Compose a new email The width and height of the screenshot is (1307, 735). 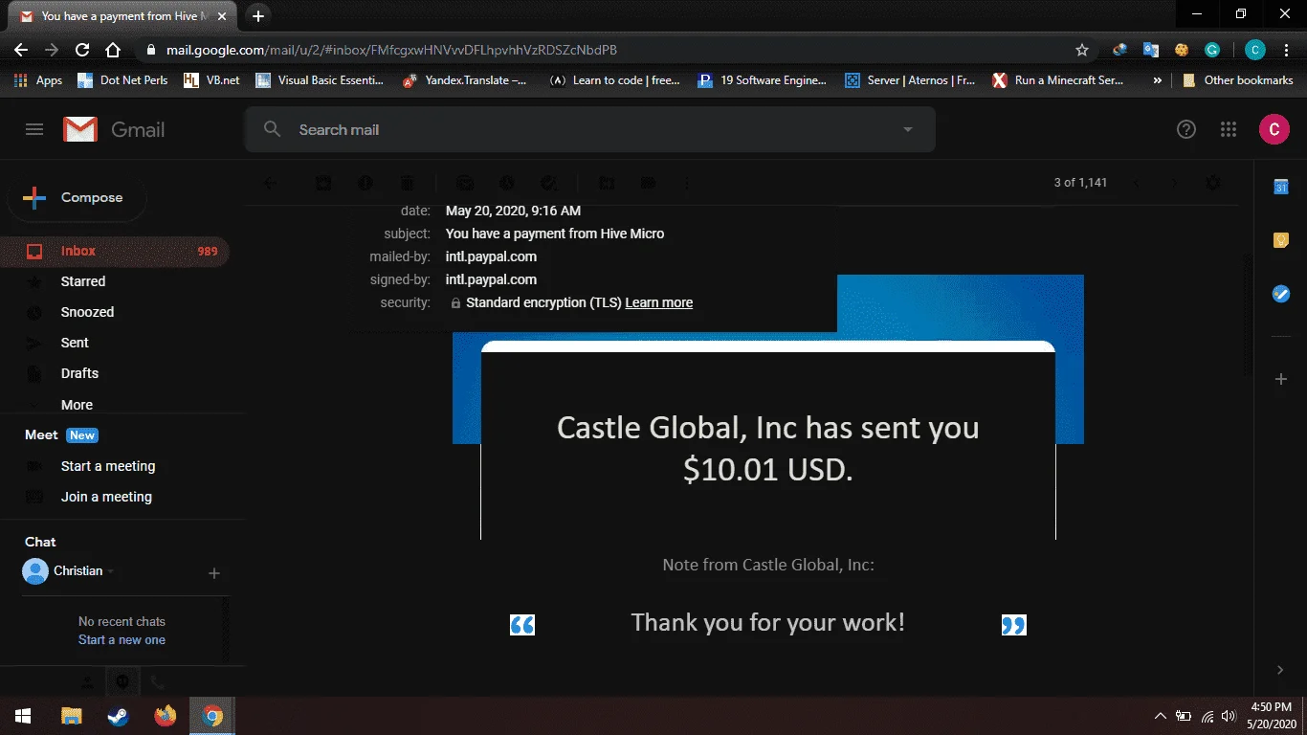(77, 198)
